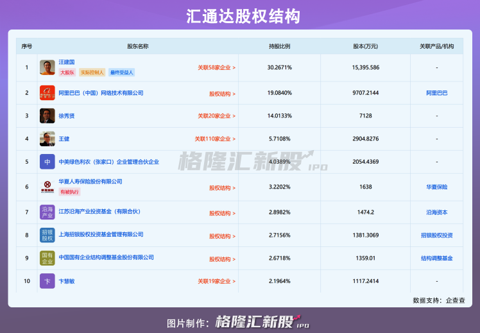This screenshot has width=480, height=333.
Task: Open 江苏沿海产业投资基金（有限合伙） link
Action: (x=99, y=212)
